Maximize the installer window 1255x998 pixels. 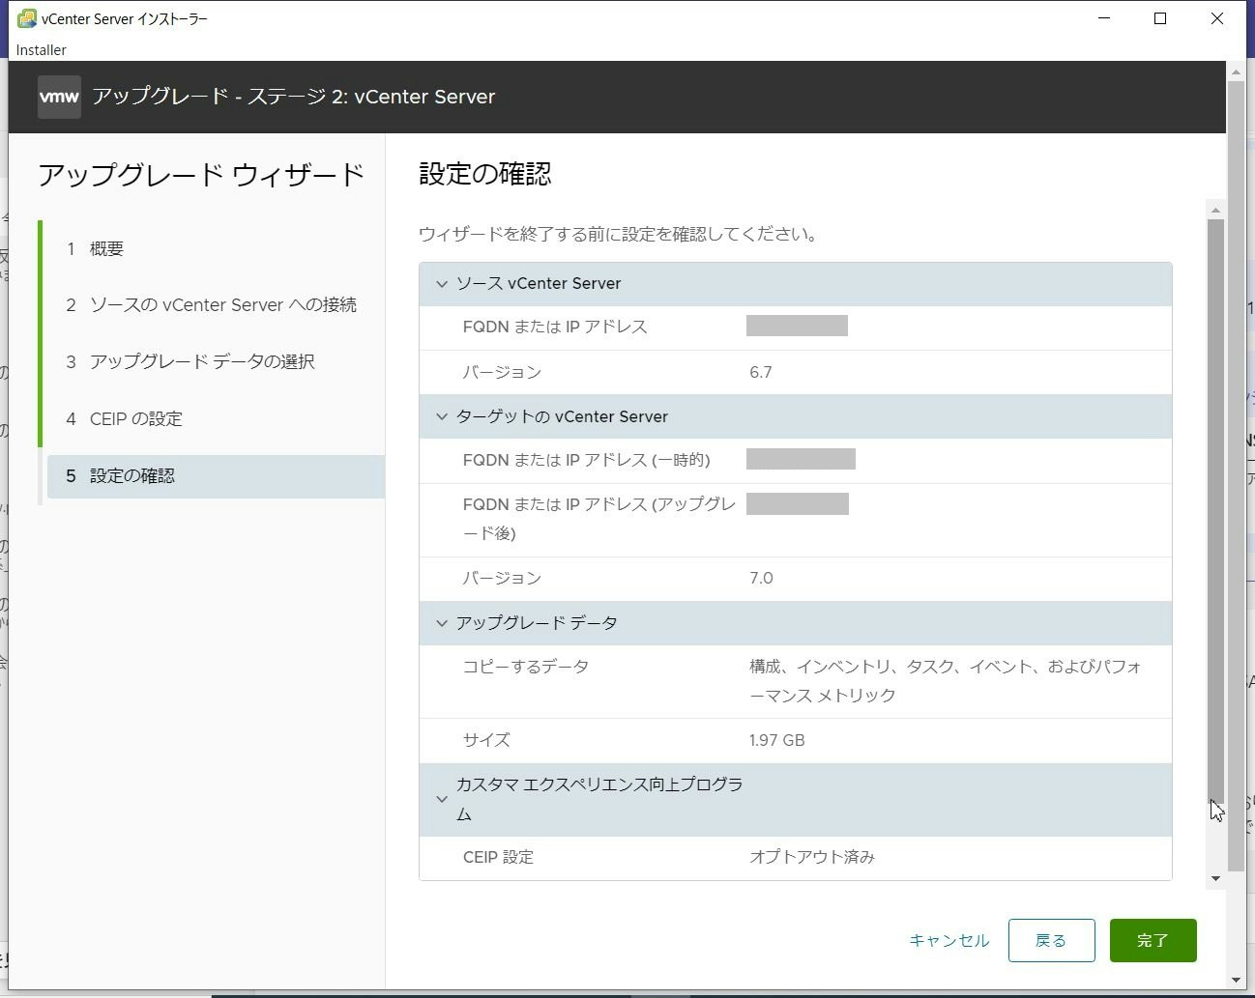coord(1160,18)
